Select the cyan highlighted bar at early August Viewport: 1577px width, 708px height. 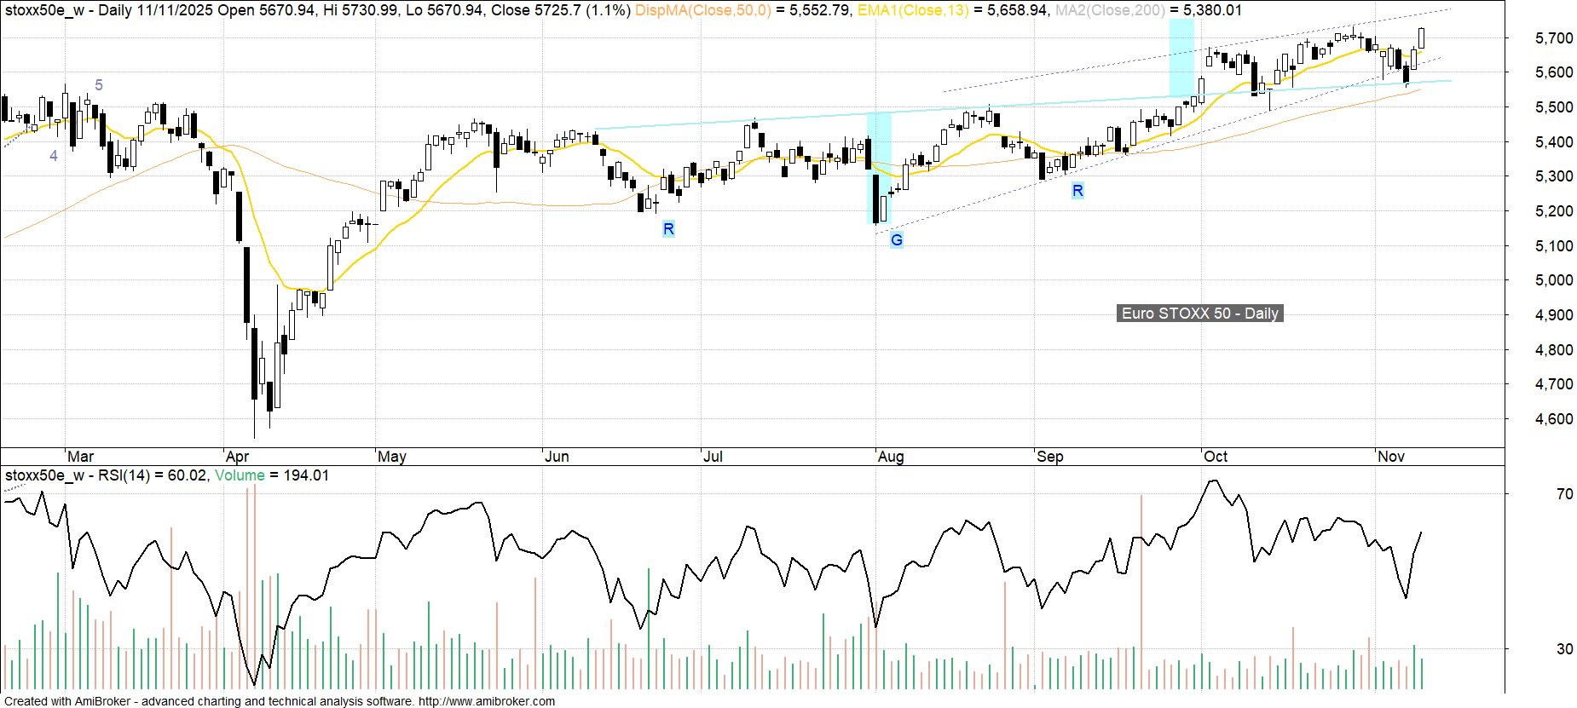click(879, 168)
